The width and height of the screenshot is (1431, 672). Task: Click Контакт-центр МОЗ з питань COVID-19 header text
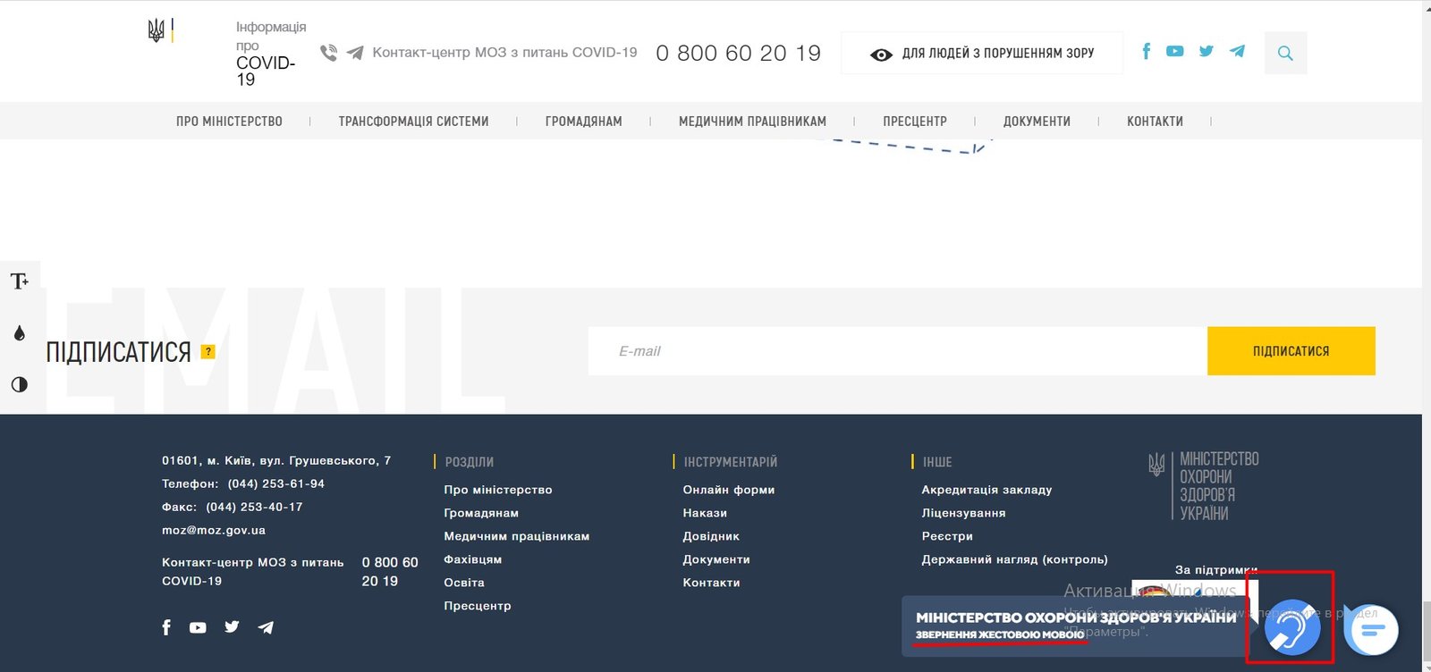click(504, 53)
